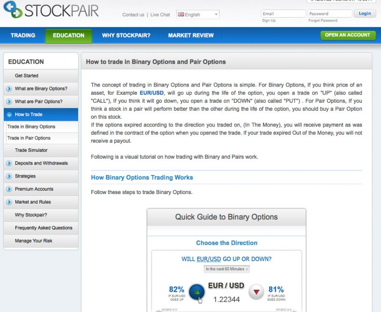
Task: Click the arrow icon beside What are Pair Options?
Action: [x=9, y=102]
